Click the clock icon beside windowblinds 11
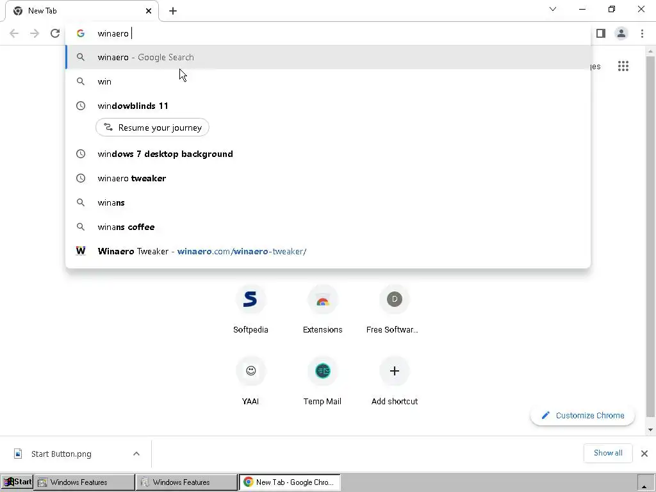Screen dimensions: 656x492 pyautogui.click(x=81, y=106)
